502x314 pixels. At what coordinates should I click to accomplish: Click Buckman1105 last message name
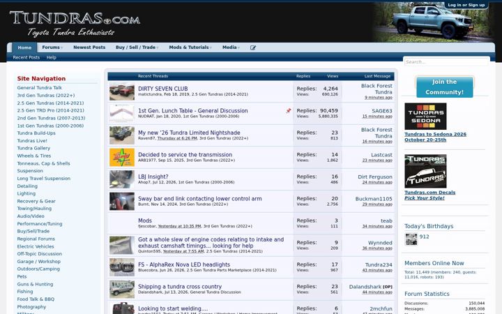(x=374, y=199)
